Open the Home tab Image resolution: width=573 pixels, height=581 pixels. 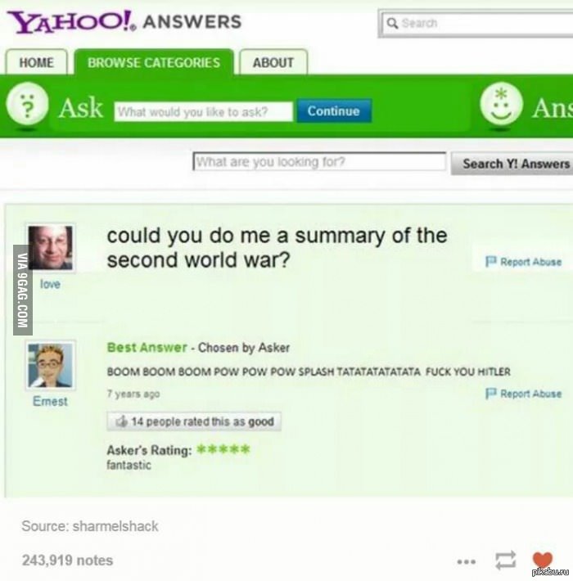tap(36, 62)
